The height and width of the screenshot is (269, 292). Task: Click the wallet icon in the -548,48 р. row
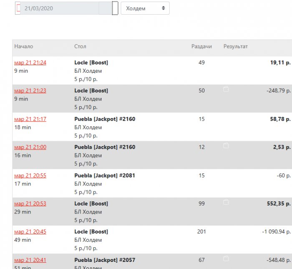coord(226,258)
